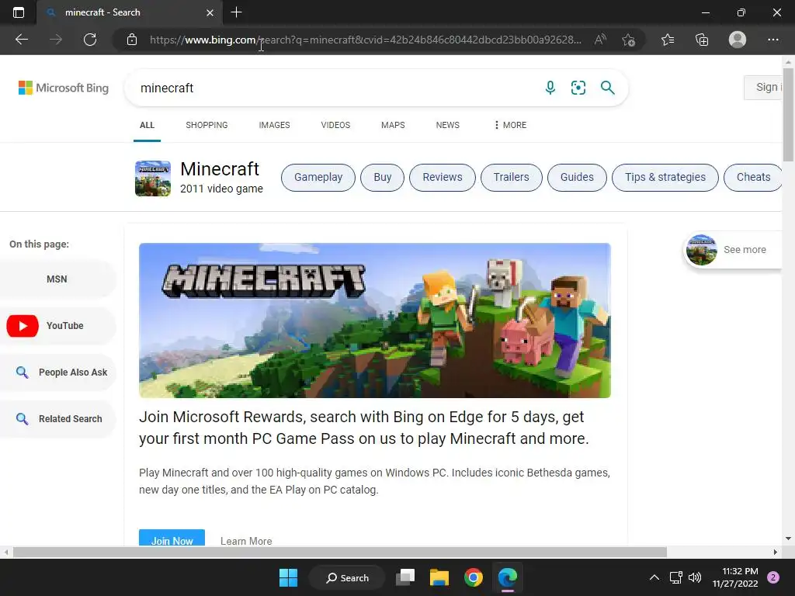Select the Cheats chip
This screenshot has height=596, width=795.
(x=753, y=178)
